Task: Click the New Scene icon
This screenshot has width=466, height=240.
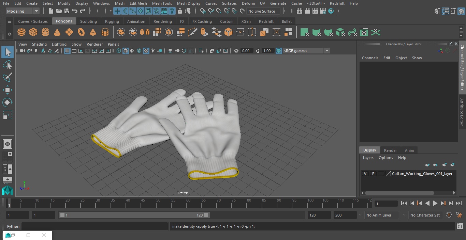Action: pyautogui.click(x=51, y=11)
